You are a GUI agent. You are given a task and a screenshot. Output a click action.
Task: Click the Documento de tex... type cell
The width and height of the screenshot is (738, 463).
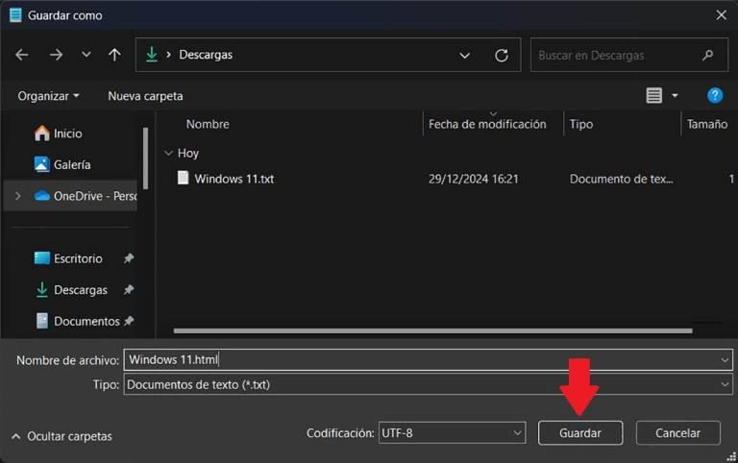pyautogui.click(x=622, y=179)
